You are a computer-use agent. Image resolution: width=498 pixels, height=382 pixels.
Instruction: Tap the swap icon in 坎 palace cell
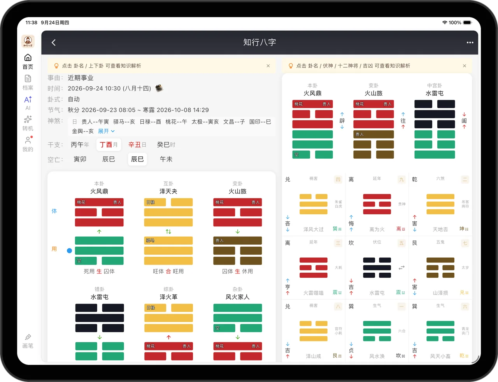tap(402, 268)
